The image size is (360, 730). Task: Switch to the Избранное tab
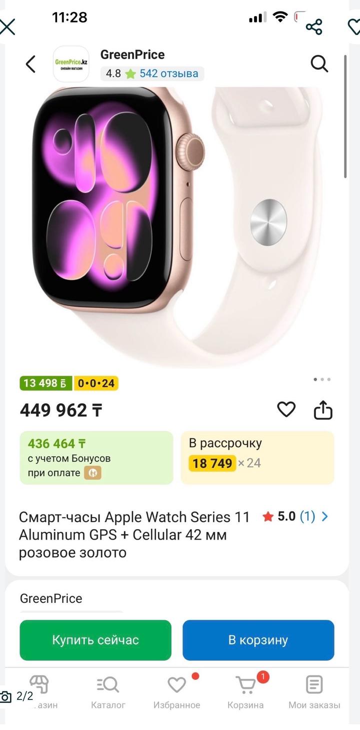point(176,692)
